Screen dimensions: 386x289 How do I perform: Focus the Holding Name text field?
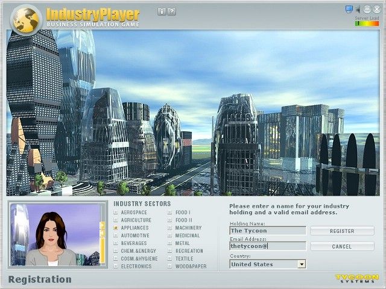[x=267, y=231]
